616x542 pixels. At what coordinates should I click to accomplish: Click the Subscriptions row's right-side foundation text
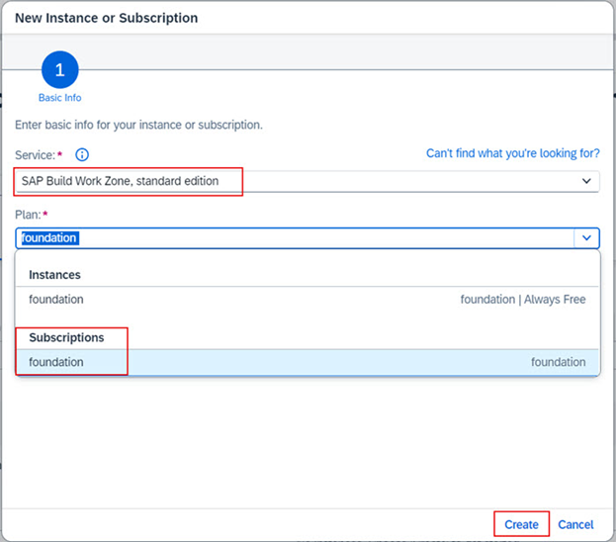558,362
